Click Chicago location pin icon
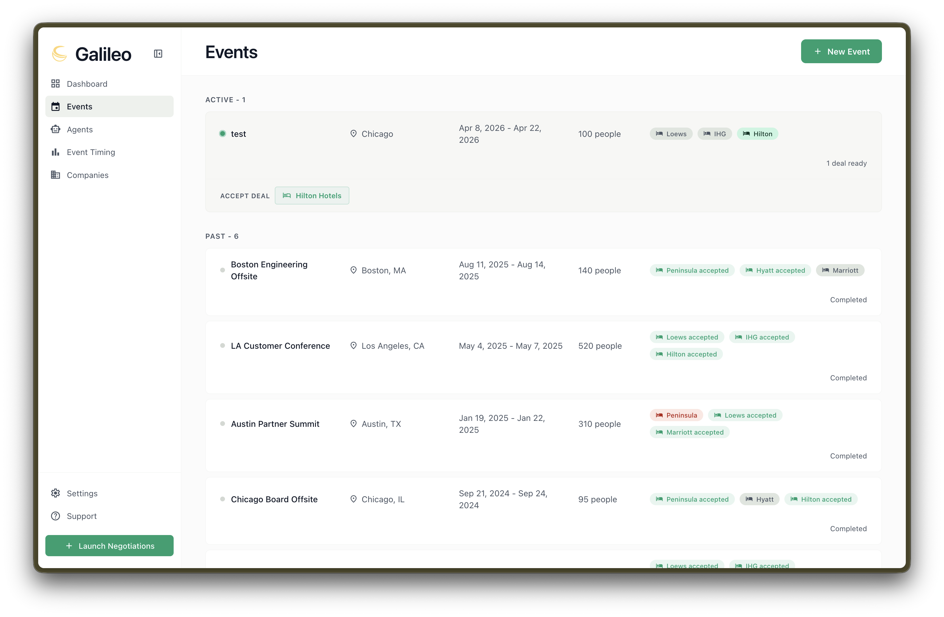944x617 pixels. coord(354,134)
